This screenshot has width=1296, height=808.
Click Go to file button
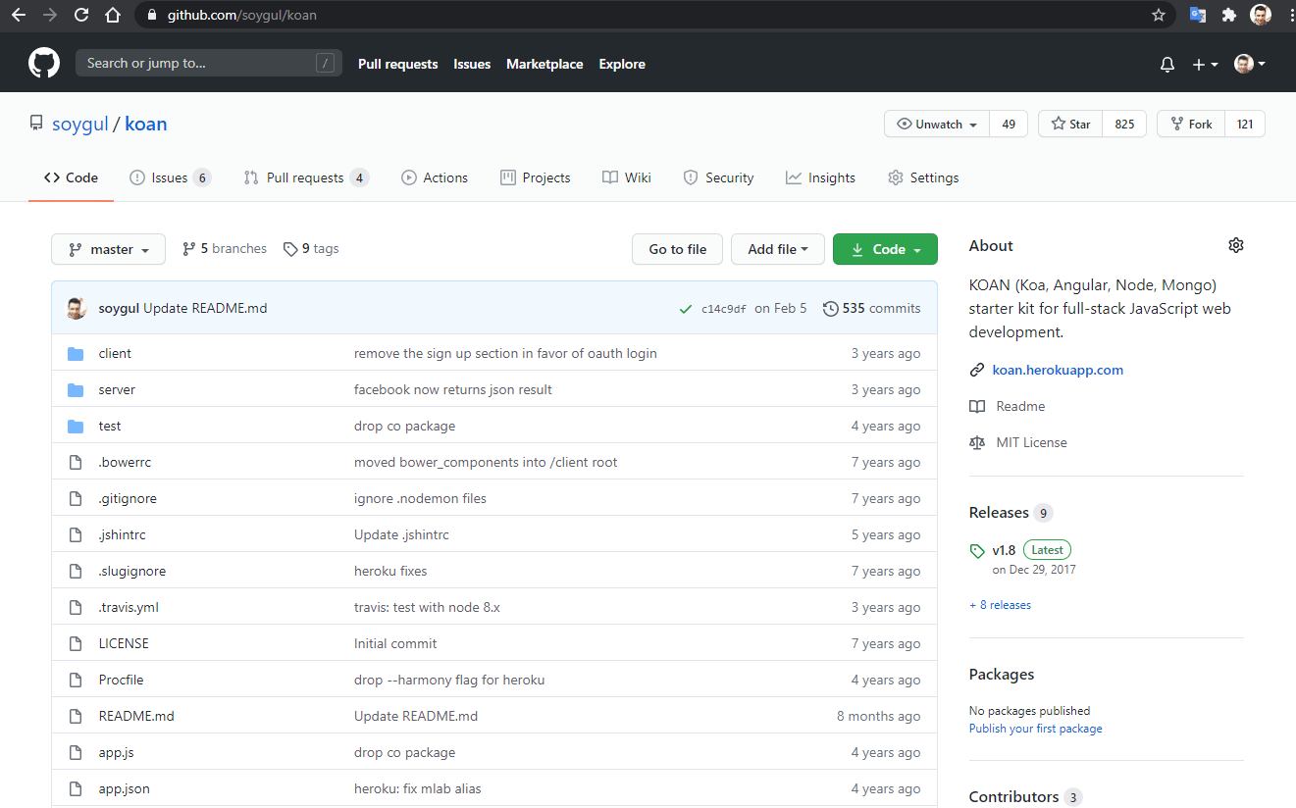click(x=677, y=249)
